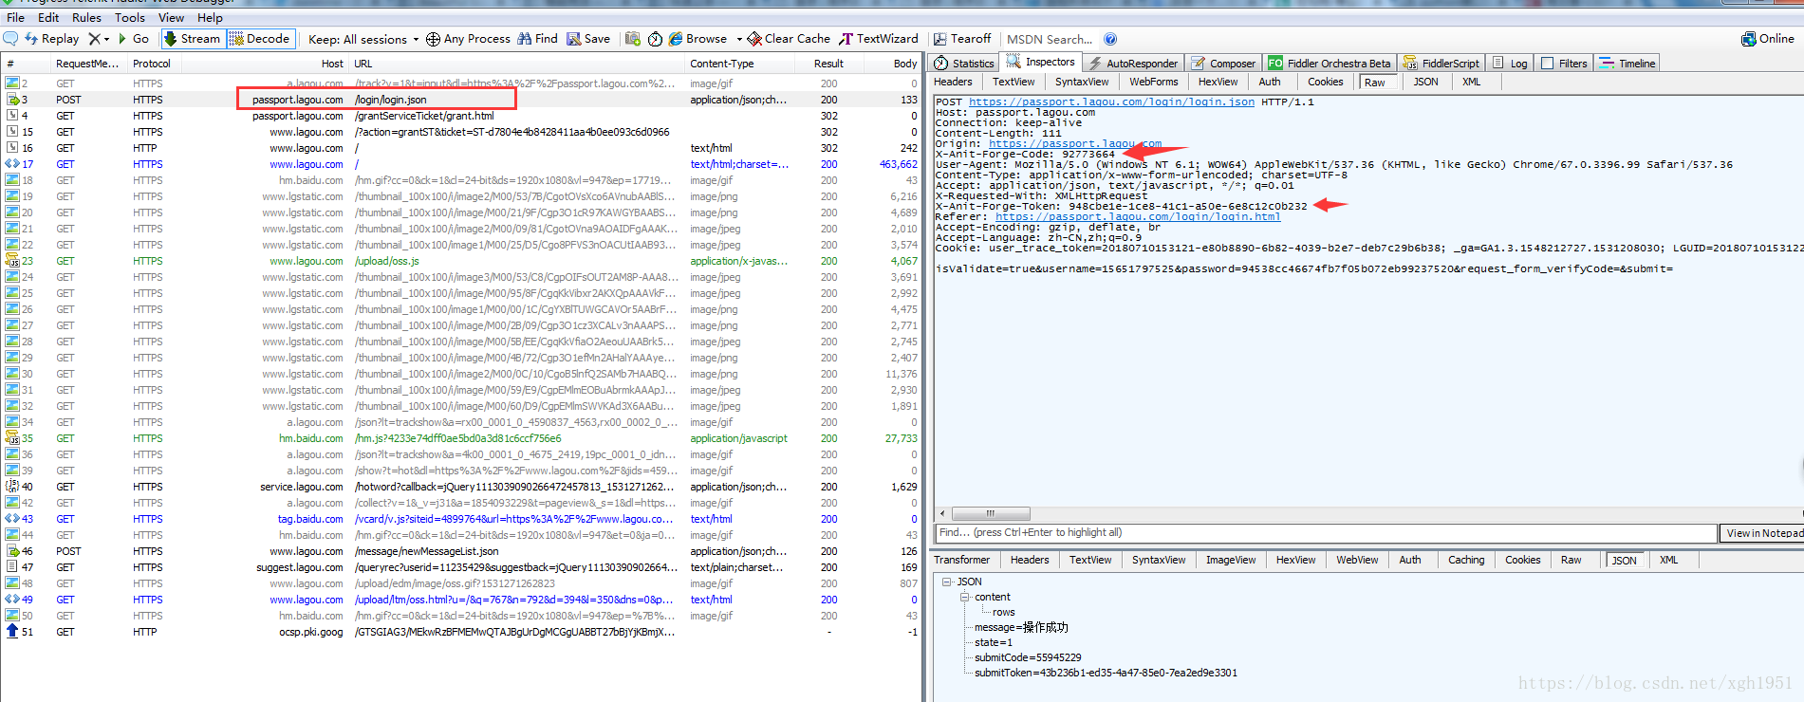This screenshot has width=1804, height=702.
Task: Open the TextWizard tool
Action: [x=879, y=39]
